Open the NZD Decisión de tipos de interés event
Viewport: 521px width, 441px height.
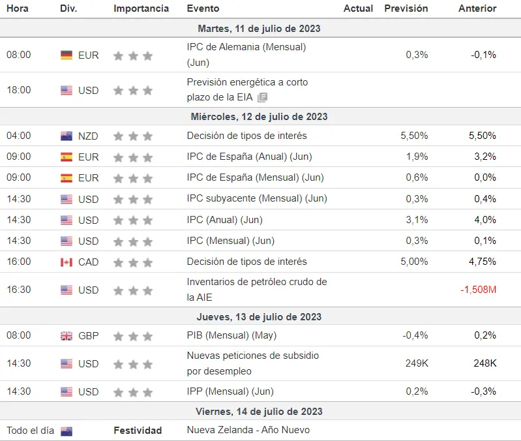click(x=247, y=136)
